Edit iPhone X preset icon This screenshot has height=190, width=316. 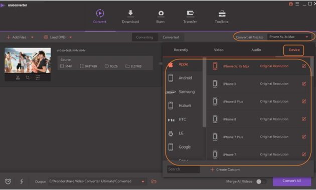304,84
